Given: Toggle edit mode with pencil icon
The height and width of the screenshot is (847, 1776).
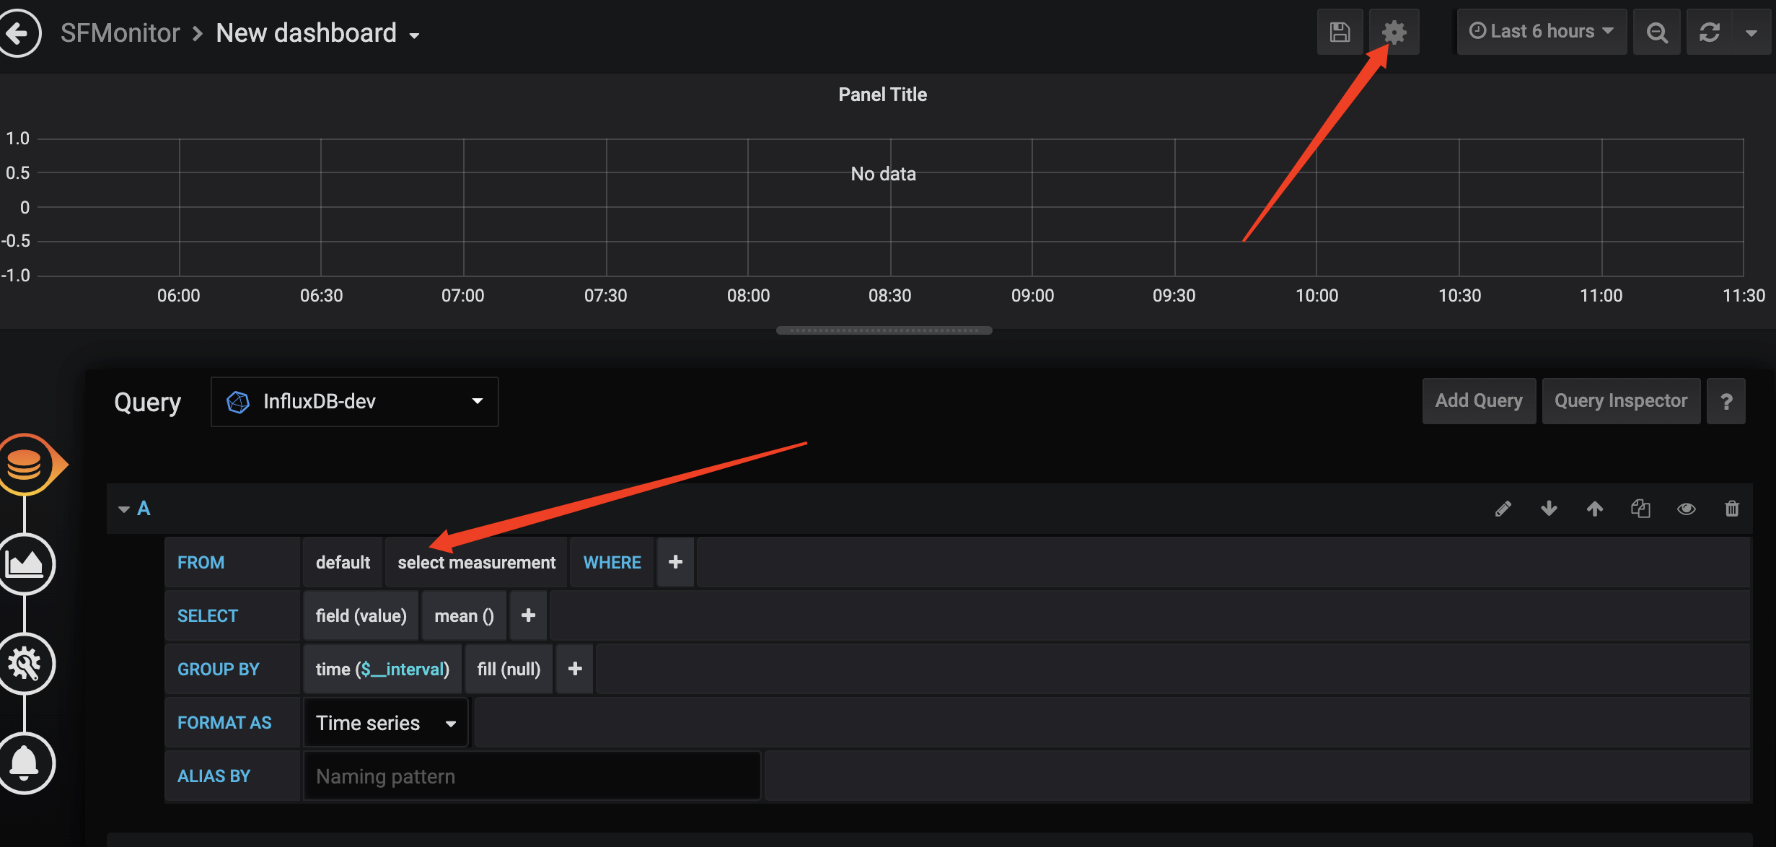Looking at the screenshot, I should pos(1503,509).
